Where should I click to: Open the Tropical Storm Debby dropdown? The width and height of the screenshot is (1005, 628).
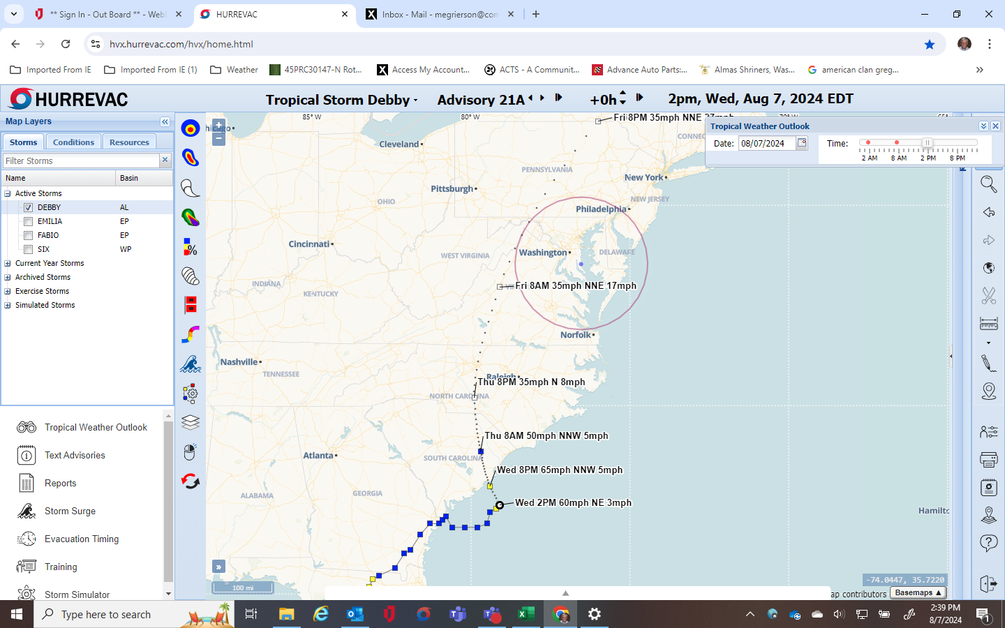341,100
